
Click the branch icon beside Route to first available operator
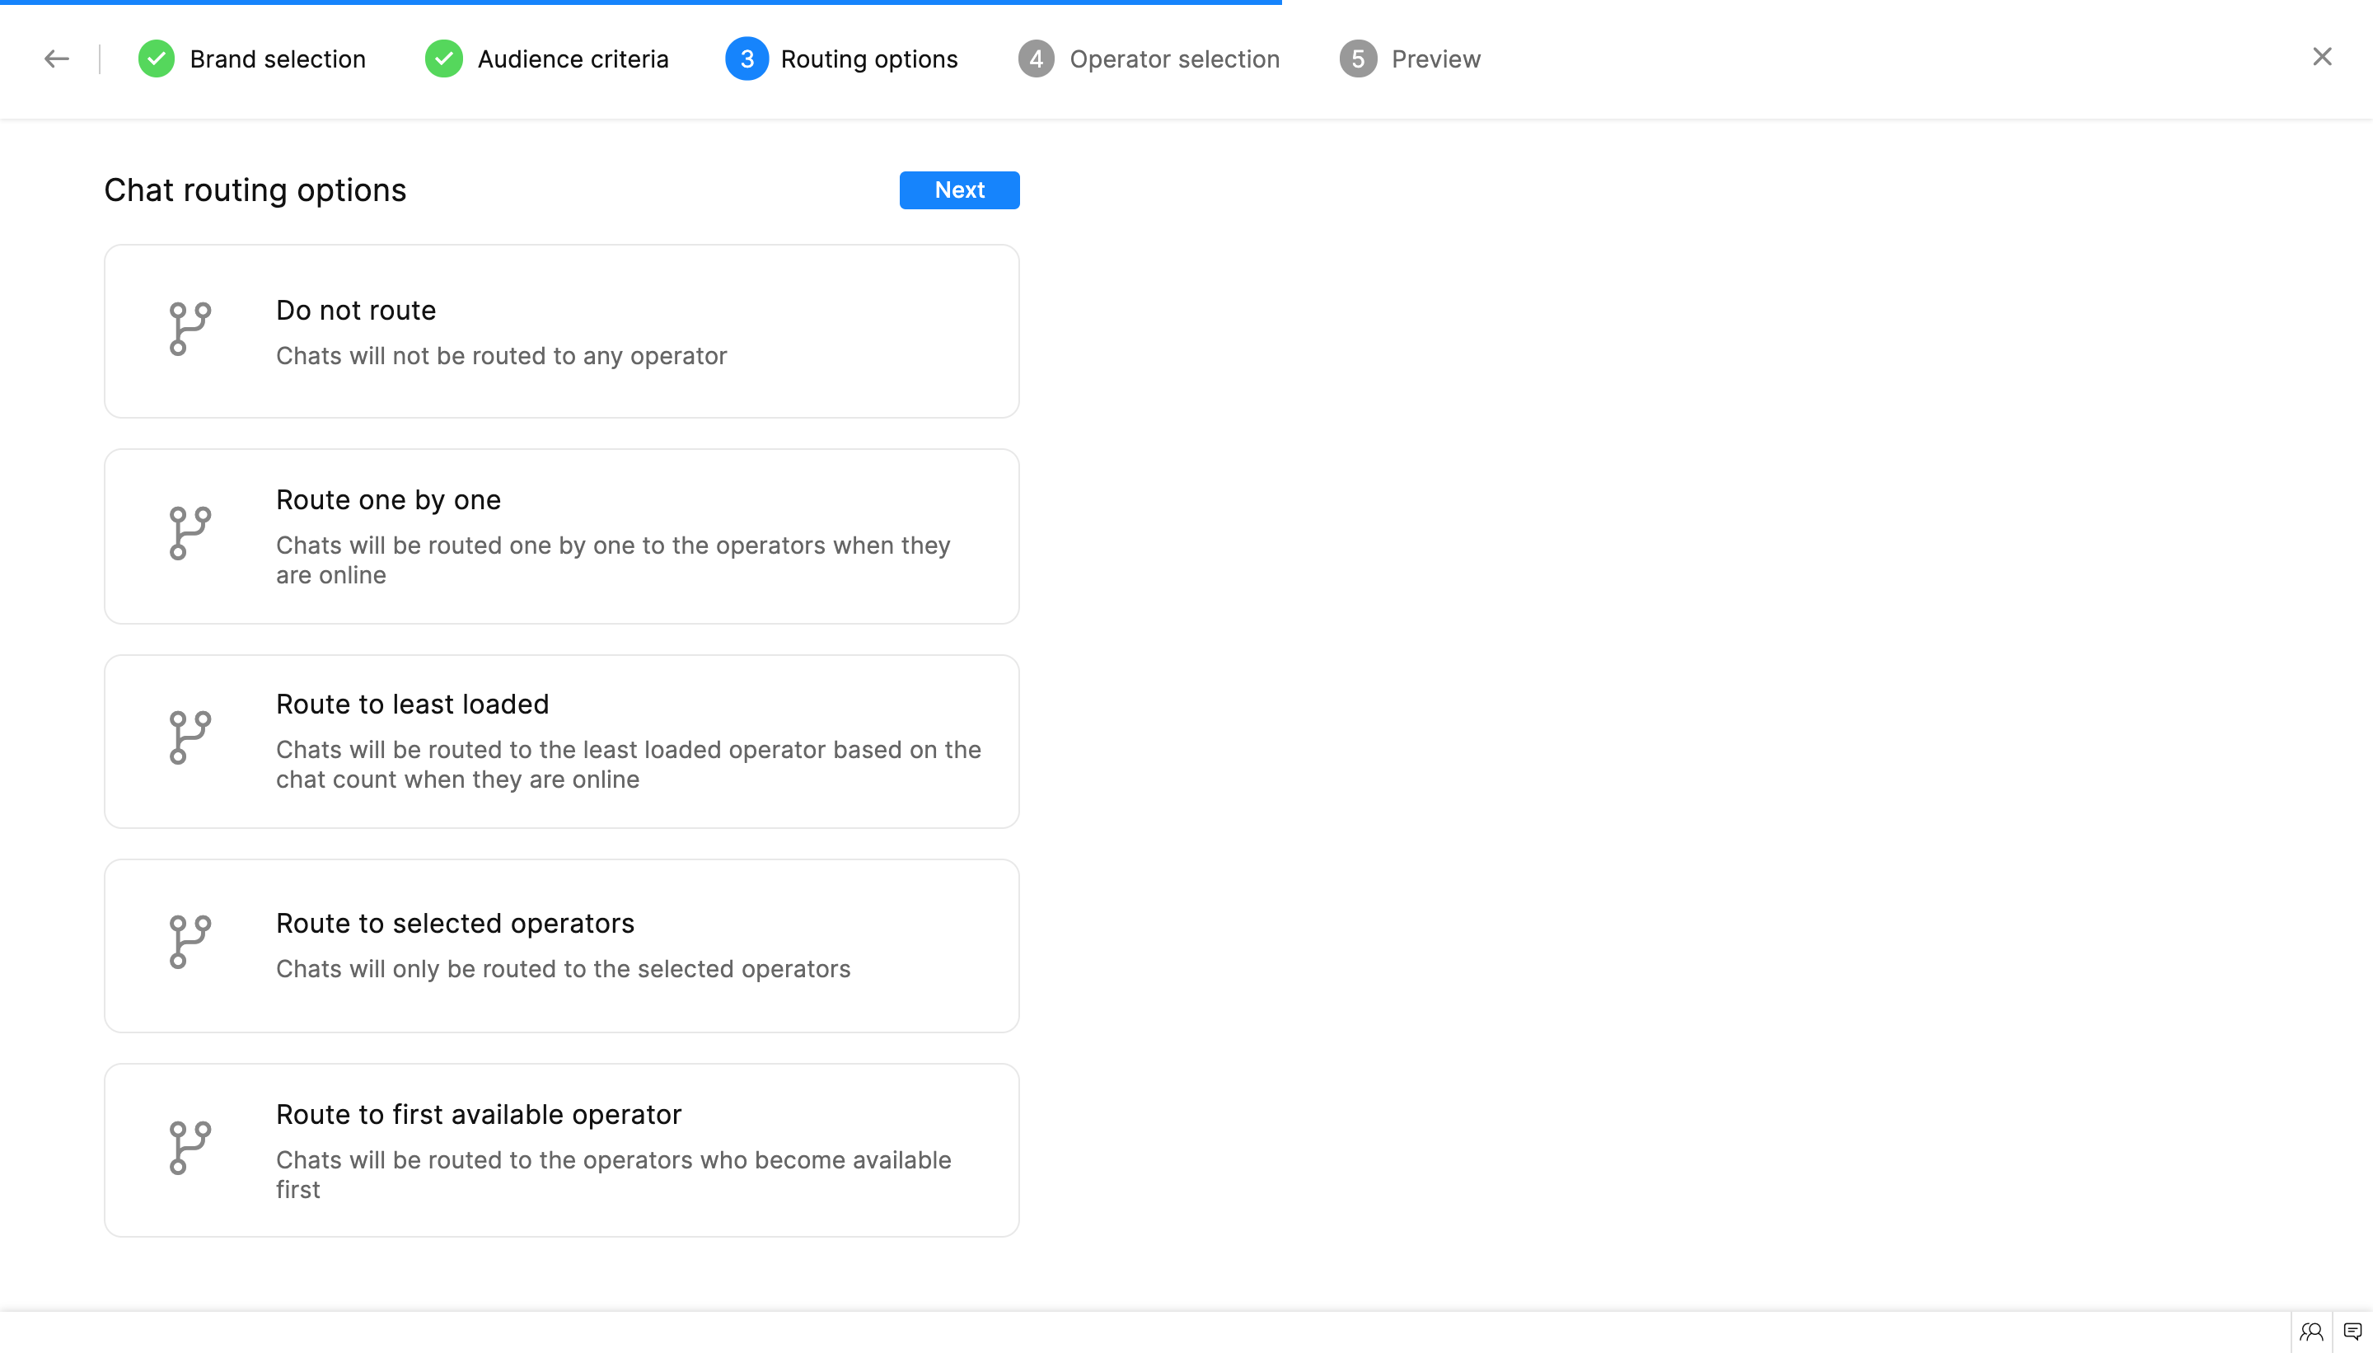[x=190, y=1148]
